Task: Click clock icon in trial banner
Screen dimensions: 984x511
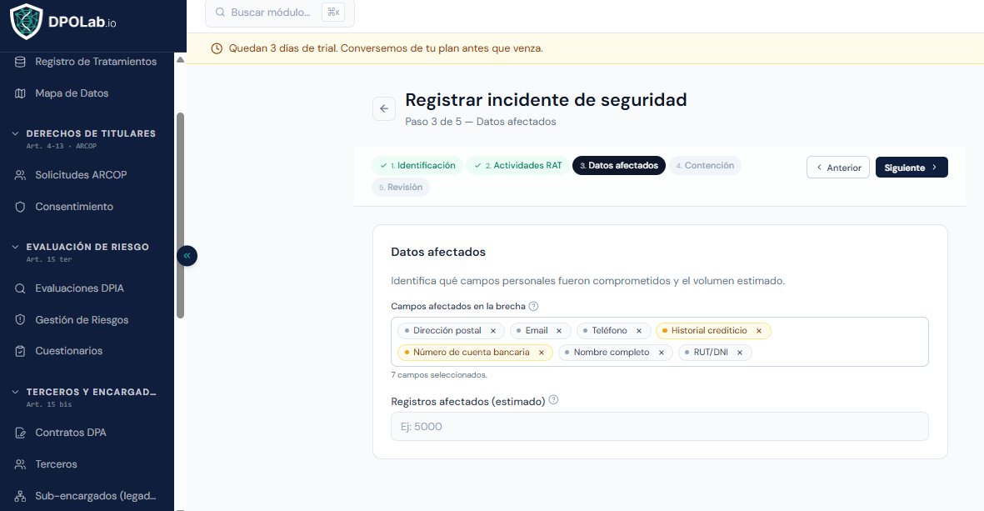Action: coord(217,48)
